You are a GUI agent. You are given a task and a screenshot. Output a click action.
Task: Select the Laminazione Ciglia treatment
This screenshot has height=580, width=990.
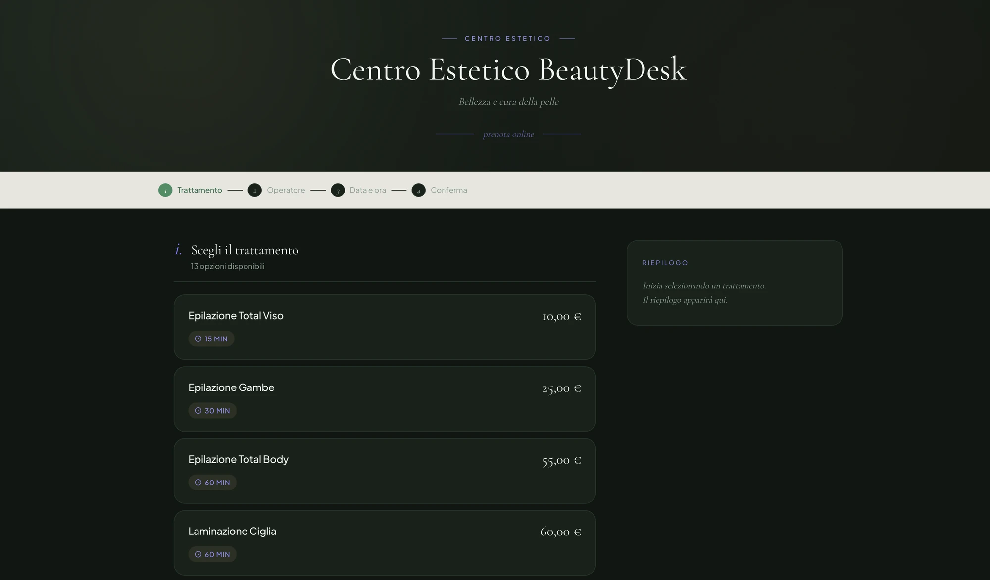click(385, 543)
